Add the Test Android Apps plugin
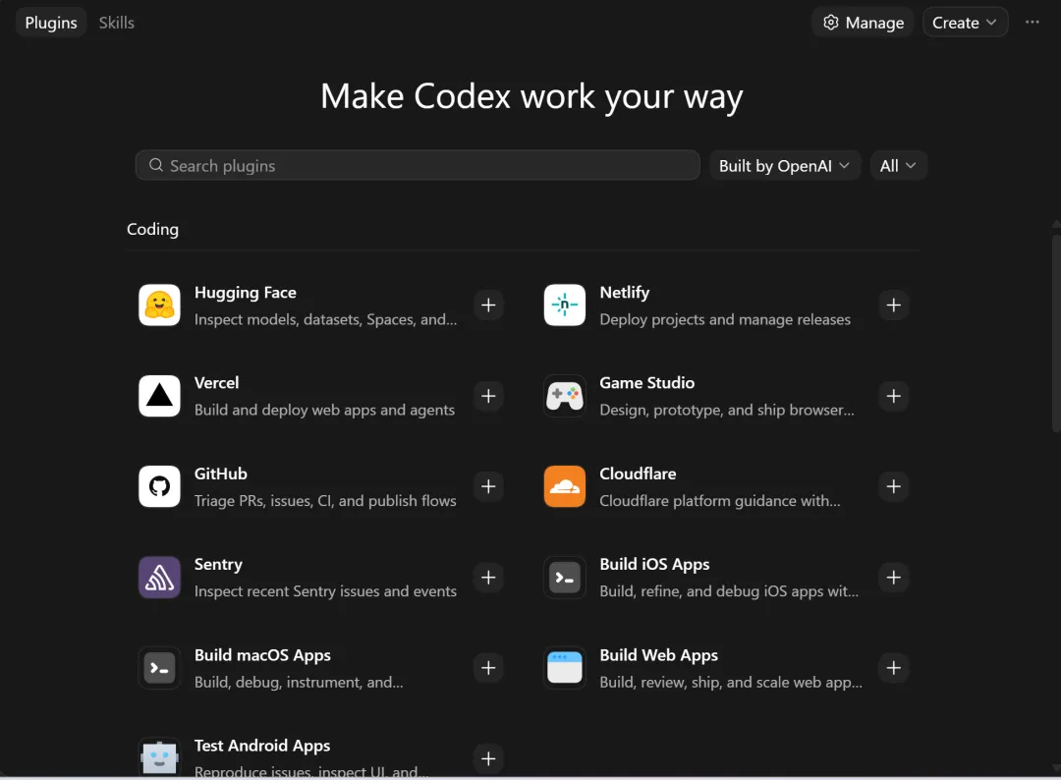Screen dimensions: 1061x780 click(488, 758)
